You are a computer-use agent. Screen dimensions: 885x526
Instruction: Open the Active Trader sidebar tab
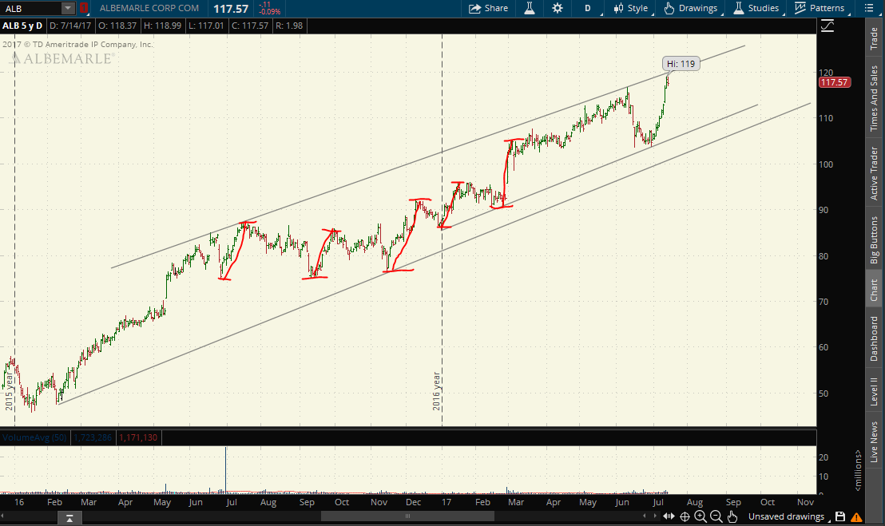pos(875,172)
